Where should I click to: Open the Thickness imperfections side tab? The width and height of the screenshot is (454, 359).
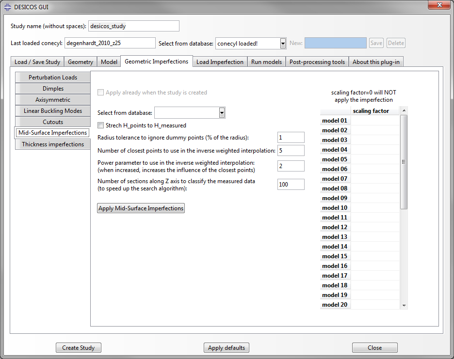(53, 144)
